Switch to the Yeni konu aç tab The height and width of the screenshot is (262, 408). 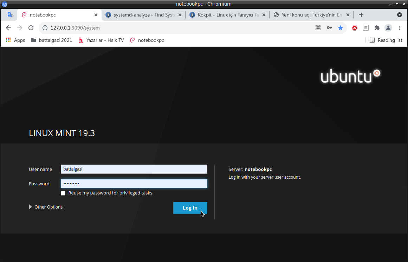[311, 15]
